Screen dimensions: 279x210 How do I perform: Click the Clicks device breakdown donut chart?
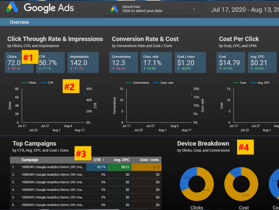point(196,184)
